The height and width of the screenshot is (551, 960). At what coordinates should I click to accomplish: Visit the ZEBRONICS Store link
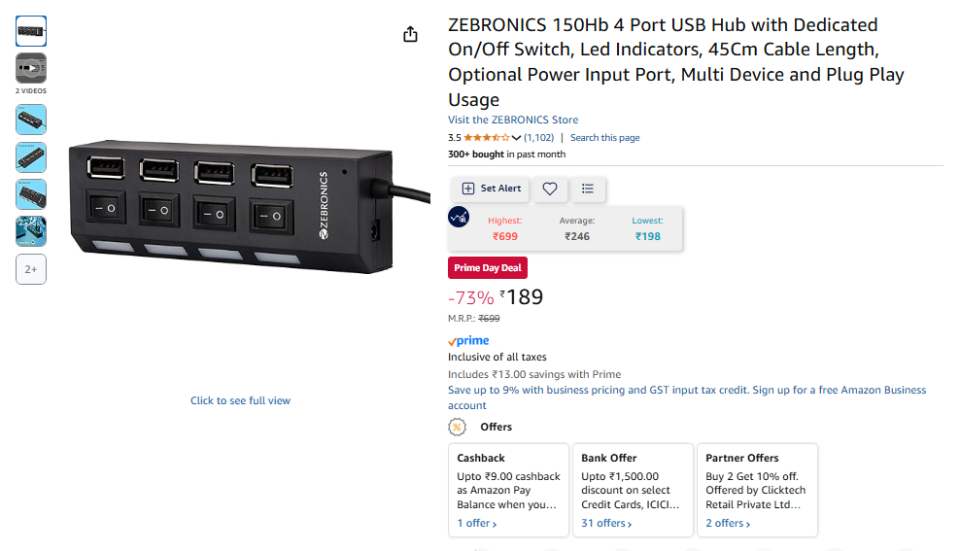pyautogui.click(x=513, y=121)
